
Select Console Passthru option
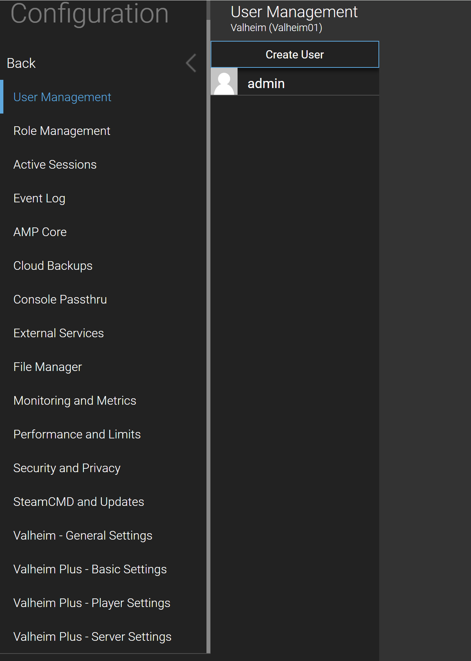(60, 299)
